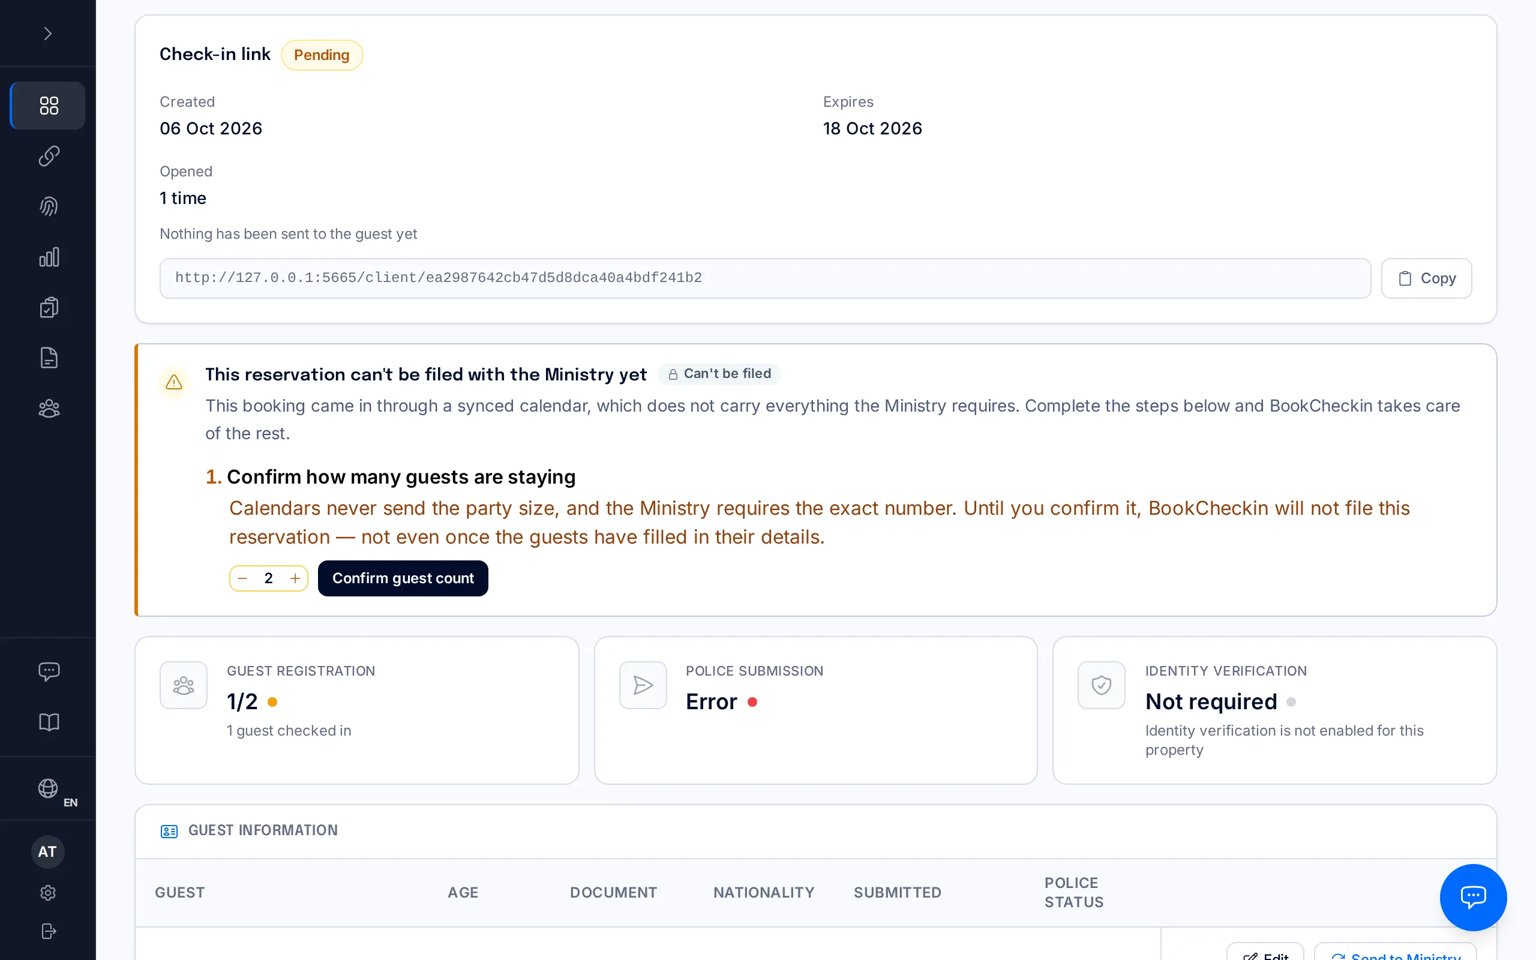Open the sidebar chat message icon
Viewport: 1536px width, 960px height.
coord(48,672)
